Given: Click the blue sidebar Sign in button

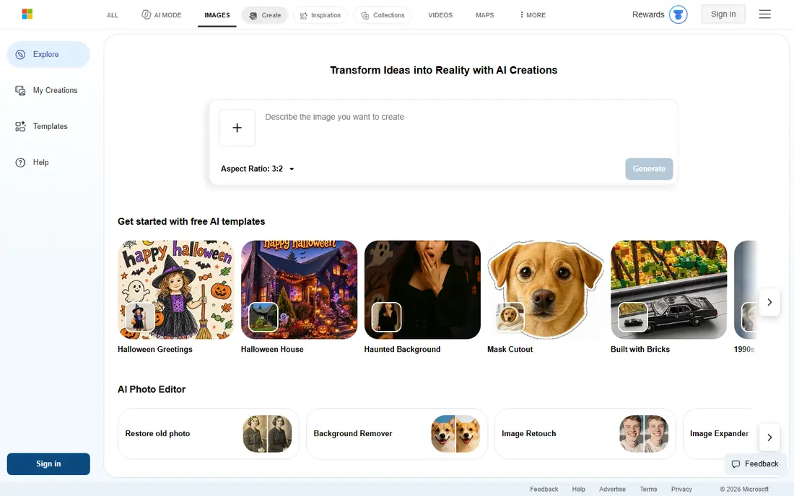Looking at the screenshot, I should [48, 464].
